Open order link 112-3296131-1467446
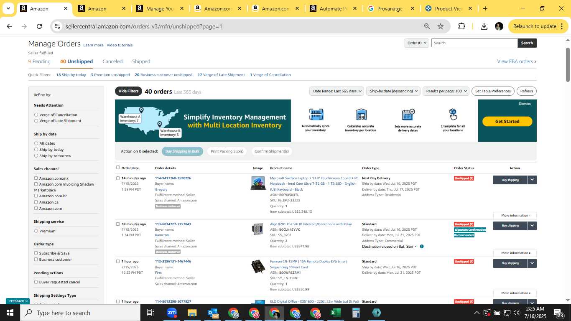This screenshot has height=321, width=571. click(173, 261)
